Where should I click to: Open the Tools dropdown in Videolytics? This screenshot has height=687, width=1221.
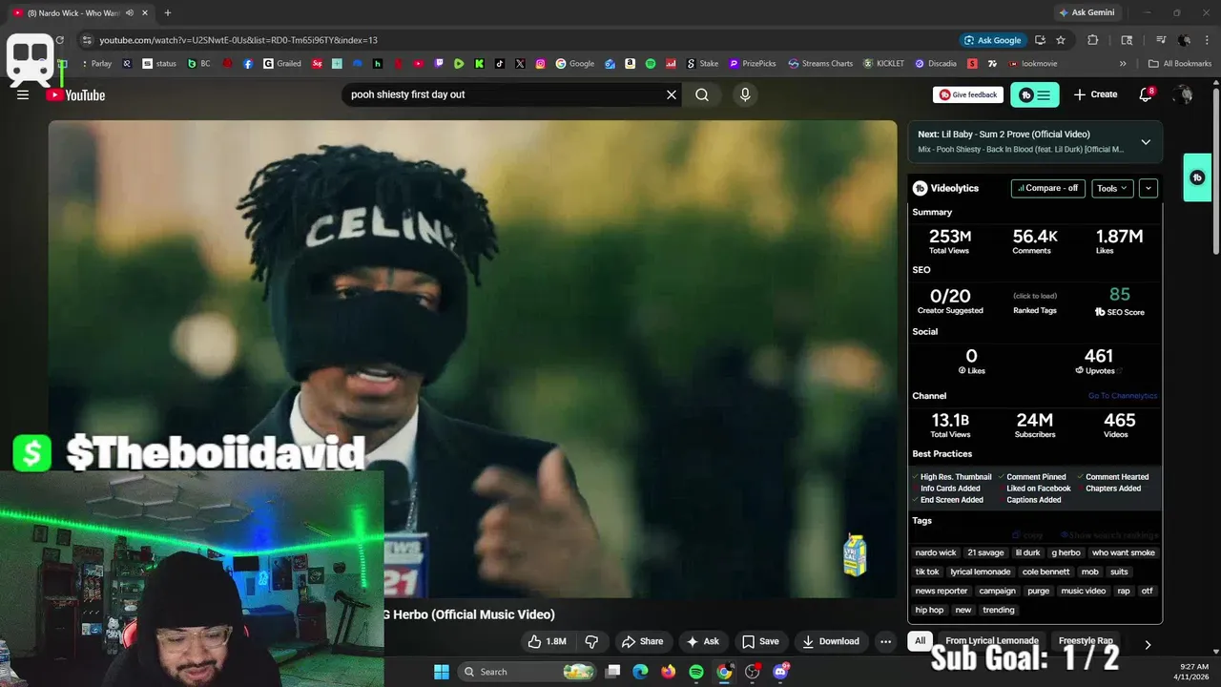click(1112, 188)
